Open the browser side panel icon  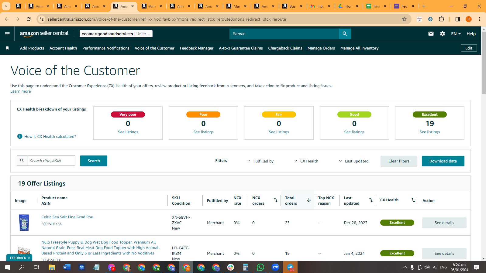458,19
